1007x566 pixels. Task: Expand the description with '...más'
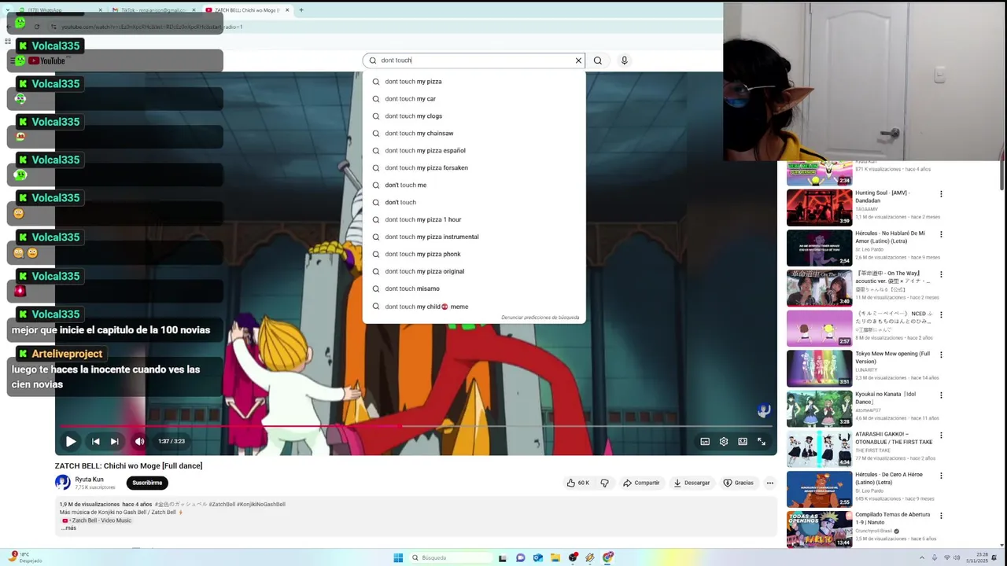pyautogui.click(x=69, y=528)
